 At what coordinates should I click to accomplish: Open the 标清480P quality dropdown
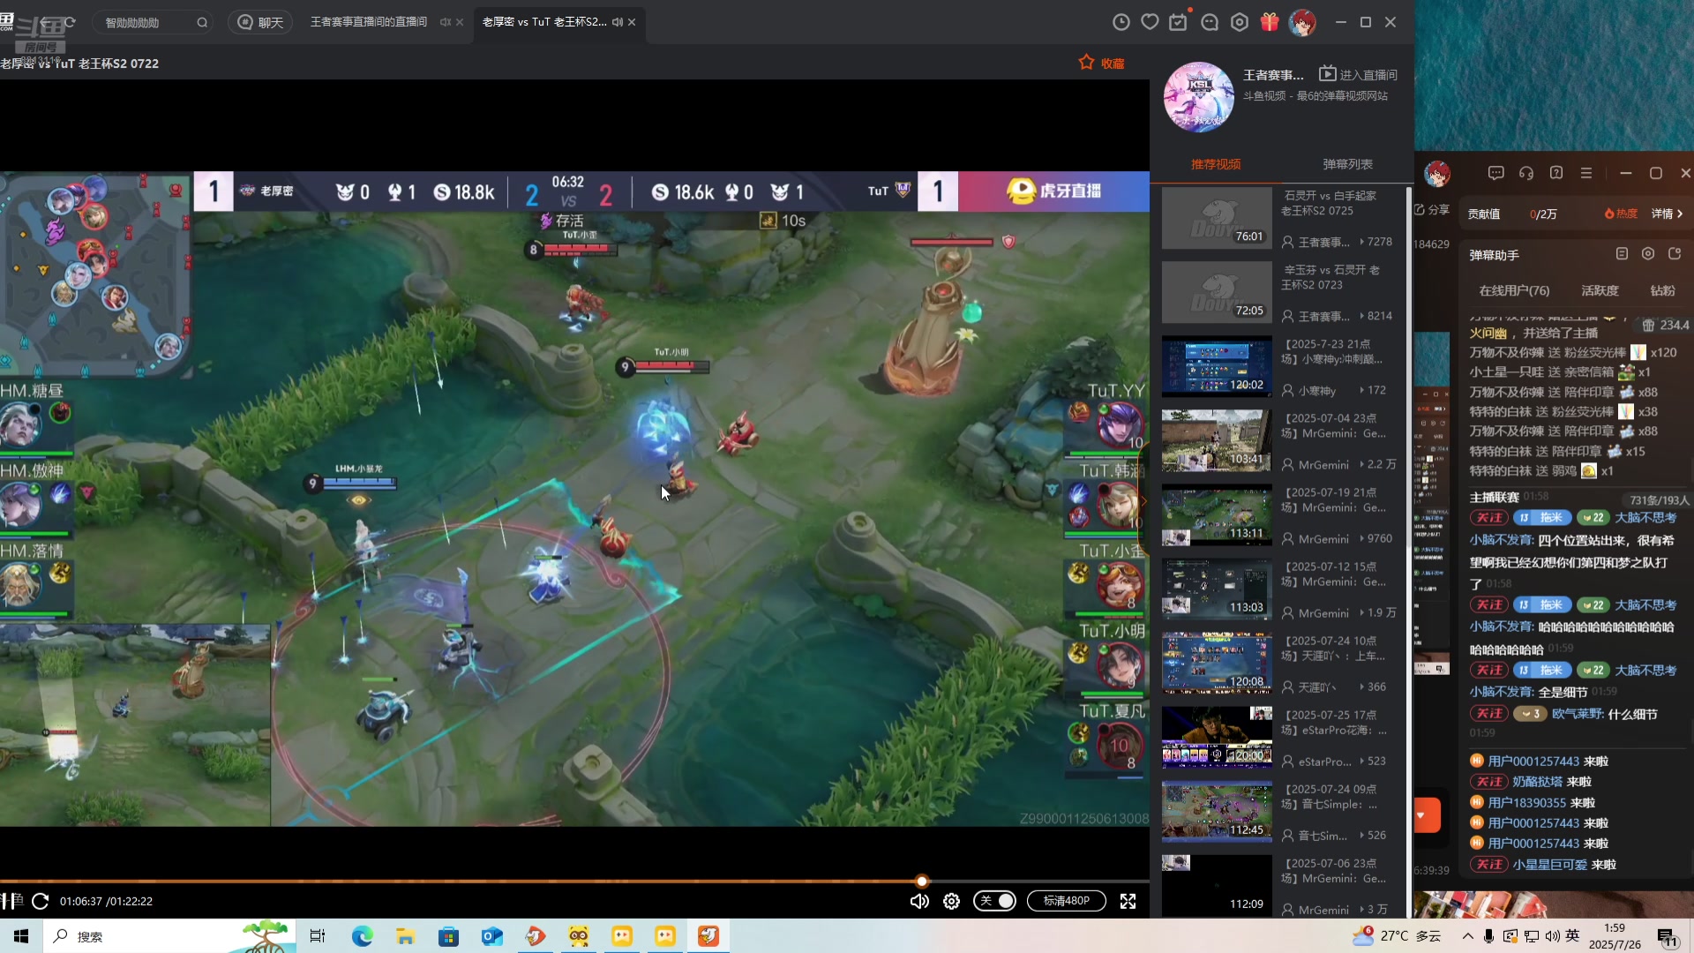click(x=1066, y=901)
